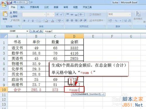Screen dimensions: 146x109
Task: Click in the formula bar showing =sum(
Action: [x=94, y=31]
